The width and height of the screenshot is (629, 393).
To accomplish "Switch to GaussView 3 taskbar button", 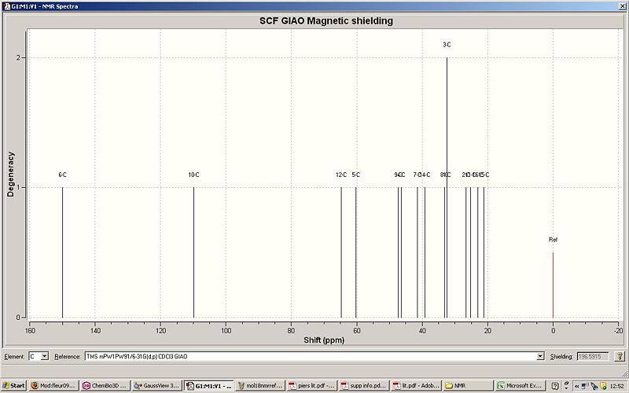I will (x=156, y=386).
